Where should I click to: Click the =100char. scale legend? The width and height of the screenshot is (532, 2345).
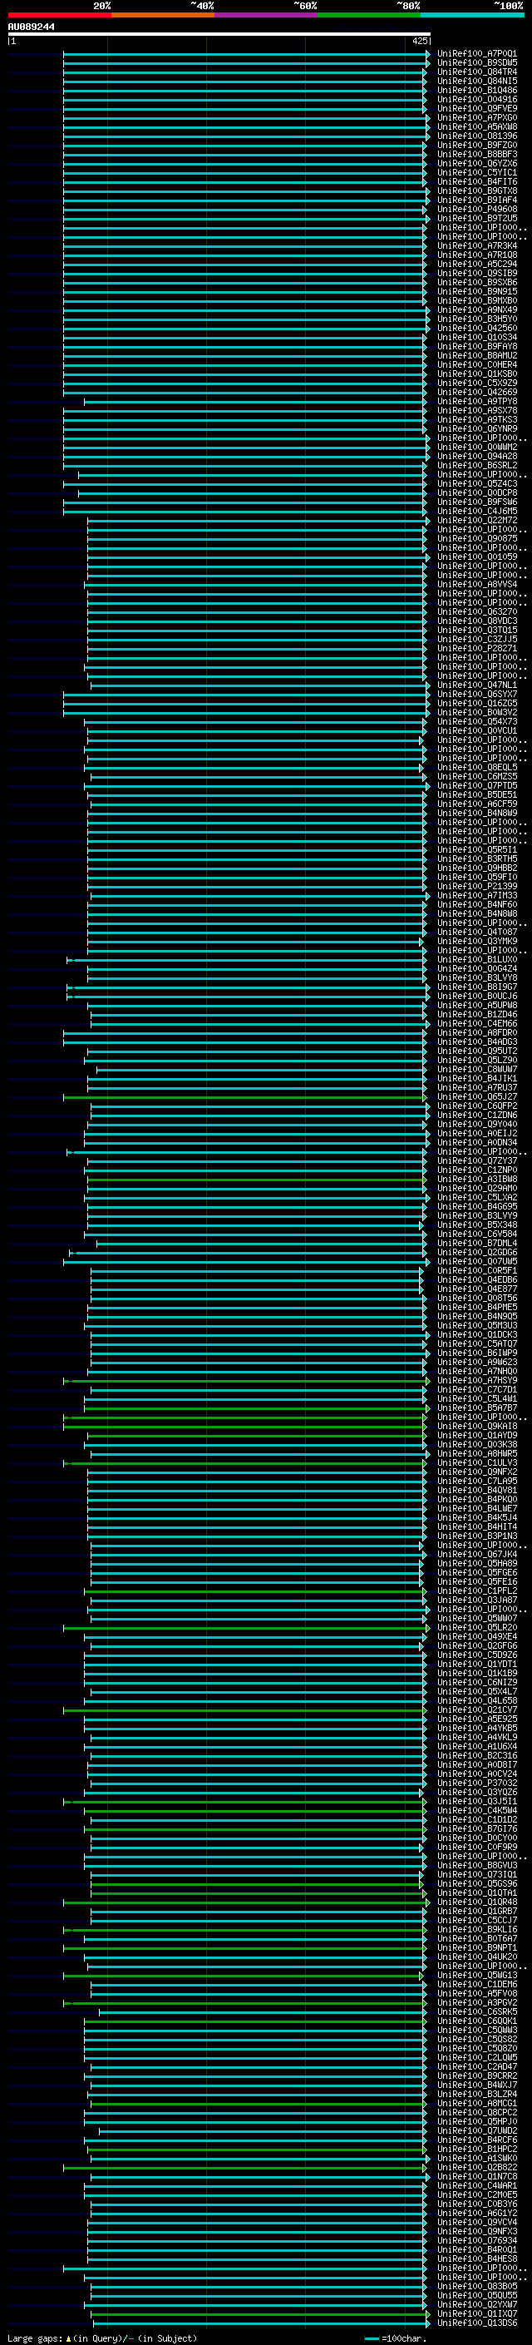coord(395,2338)
